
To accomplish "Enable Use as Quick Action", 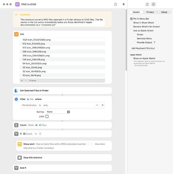I will pyautogui.click(x=131, y=31).
